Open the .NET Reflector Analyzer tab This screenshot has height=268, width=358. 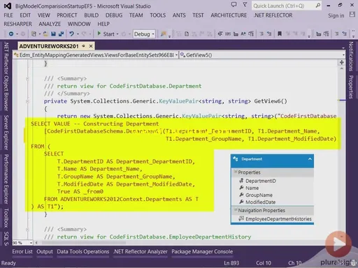coord(141,252)
